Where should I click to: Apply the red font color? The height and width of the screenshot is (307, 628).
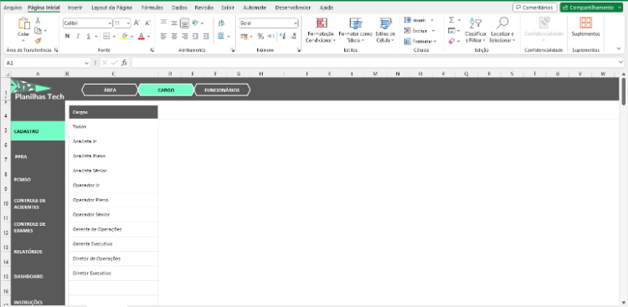tap(141, 37)
